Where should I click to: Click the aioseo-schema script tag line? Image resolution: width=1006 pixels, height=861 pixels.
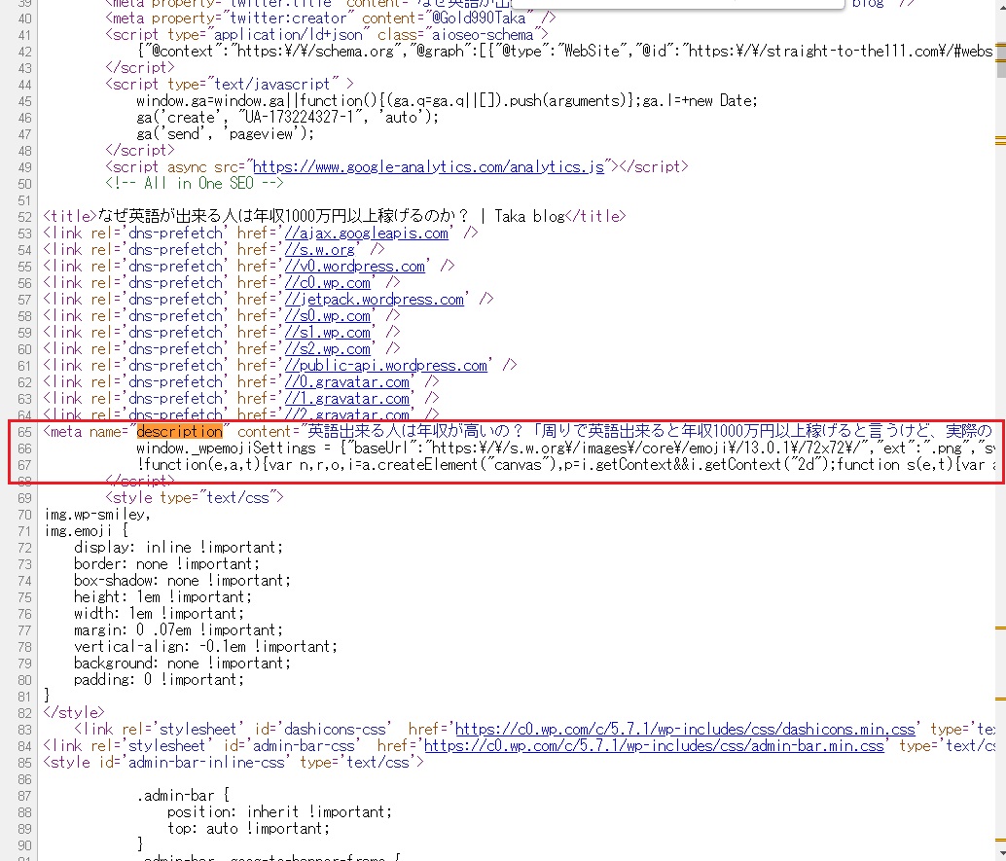(x=327, y=35)
